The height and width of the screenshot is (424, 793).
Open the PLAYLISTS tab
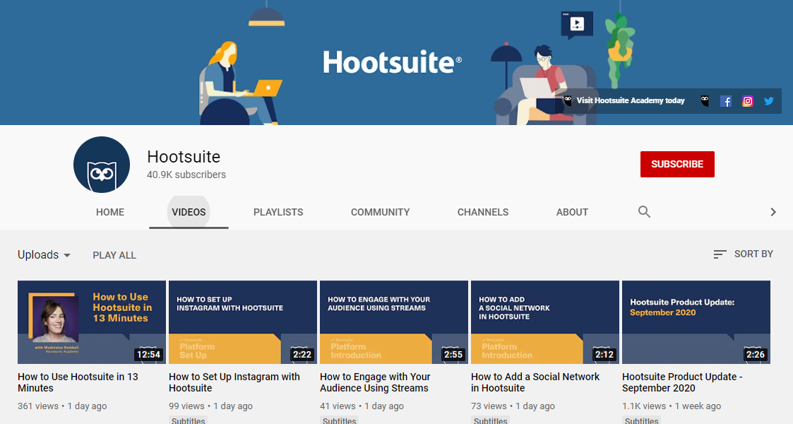tap(278, 212)
